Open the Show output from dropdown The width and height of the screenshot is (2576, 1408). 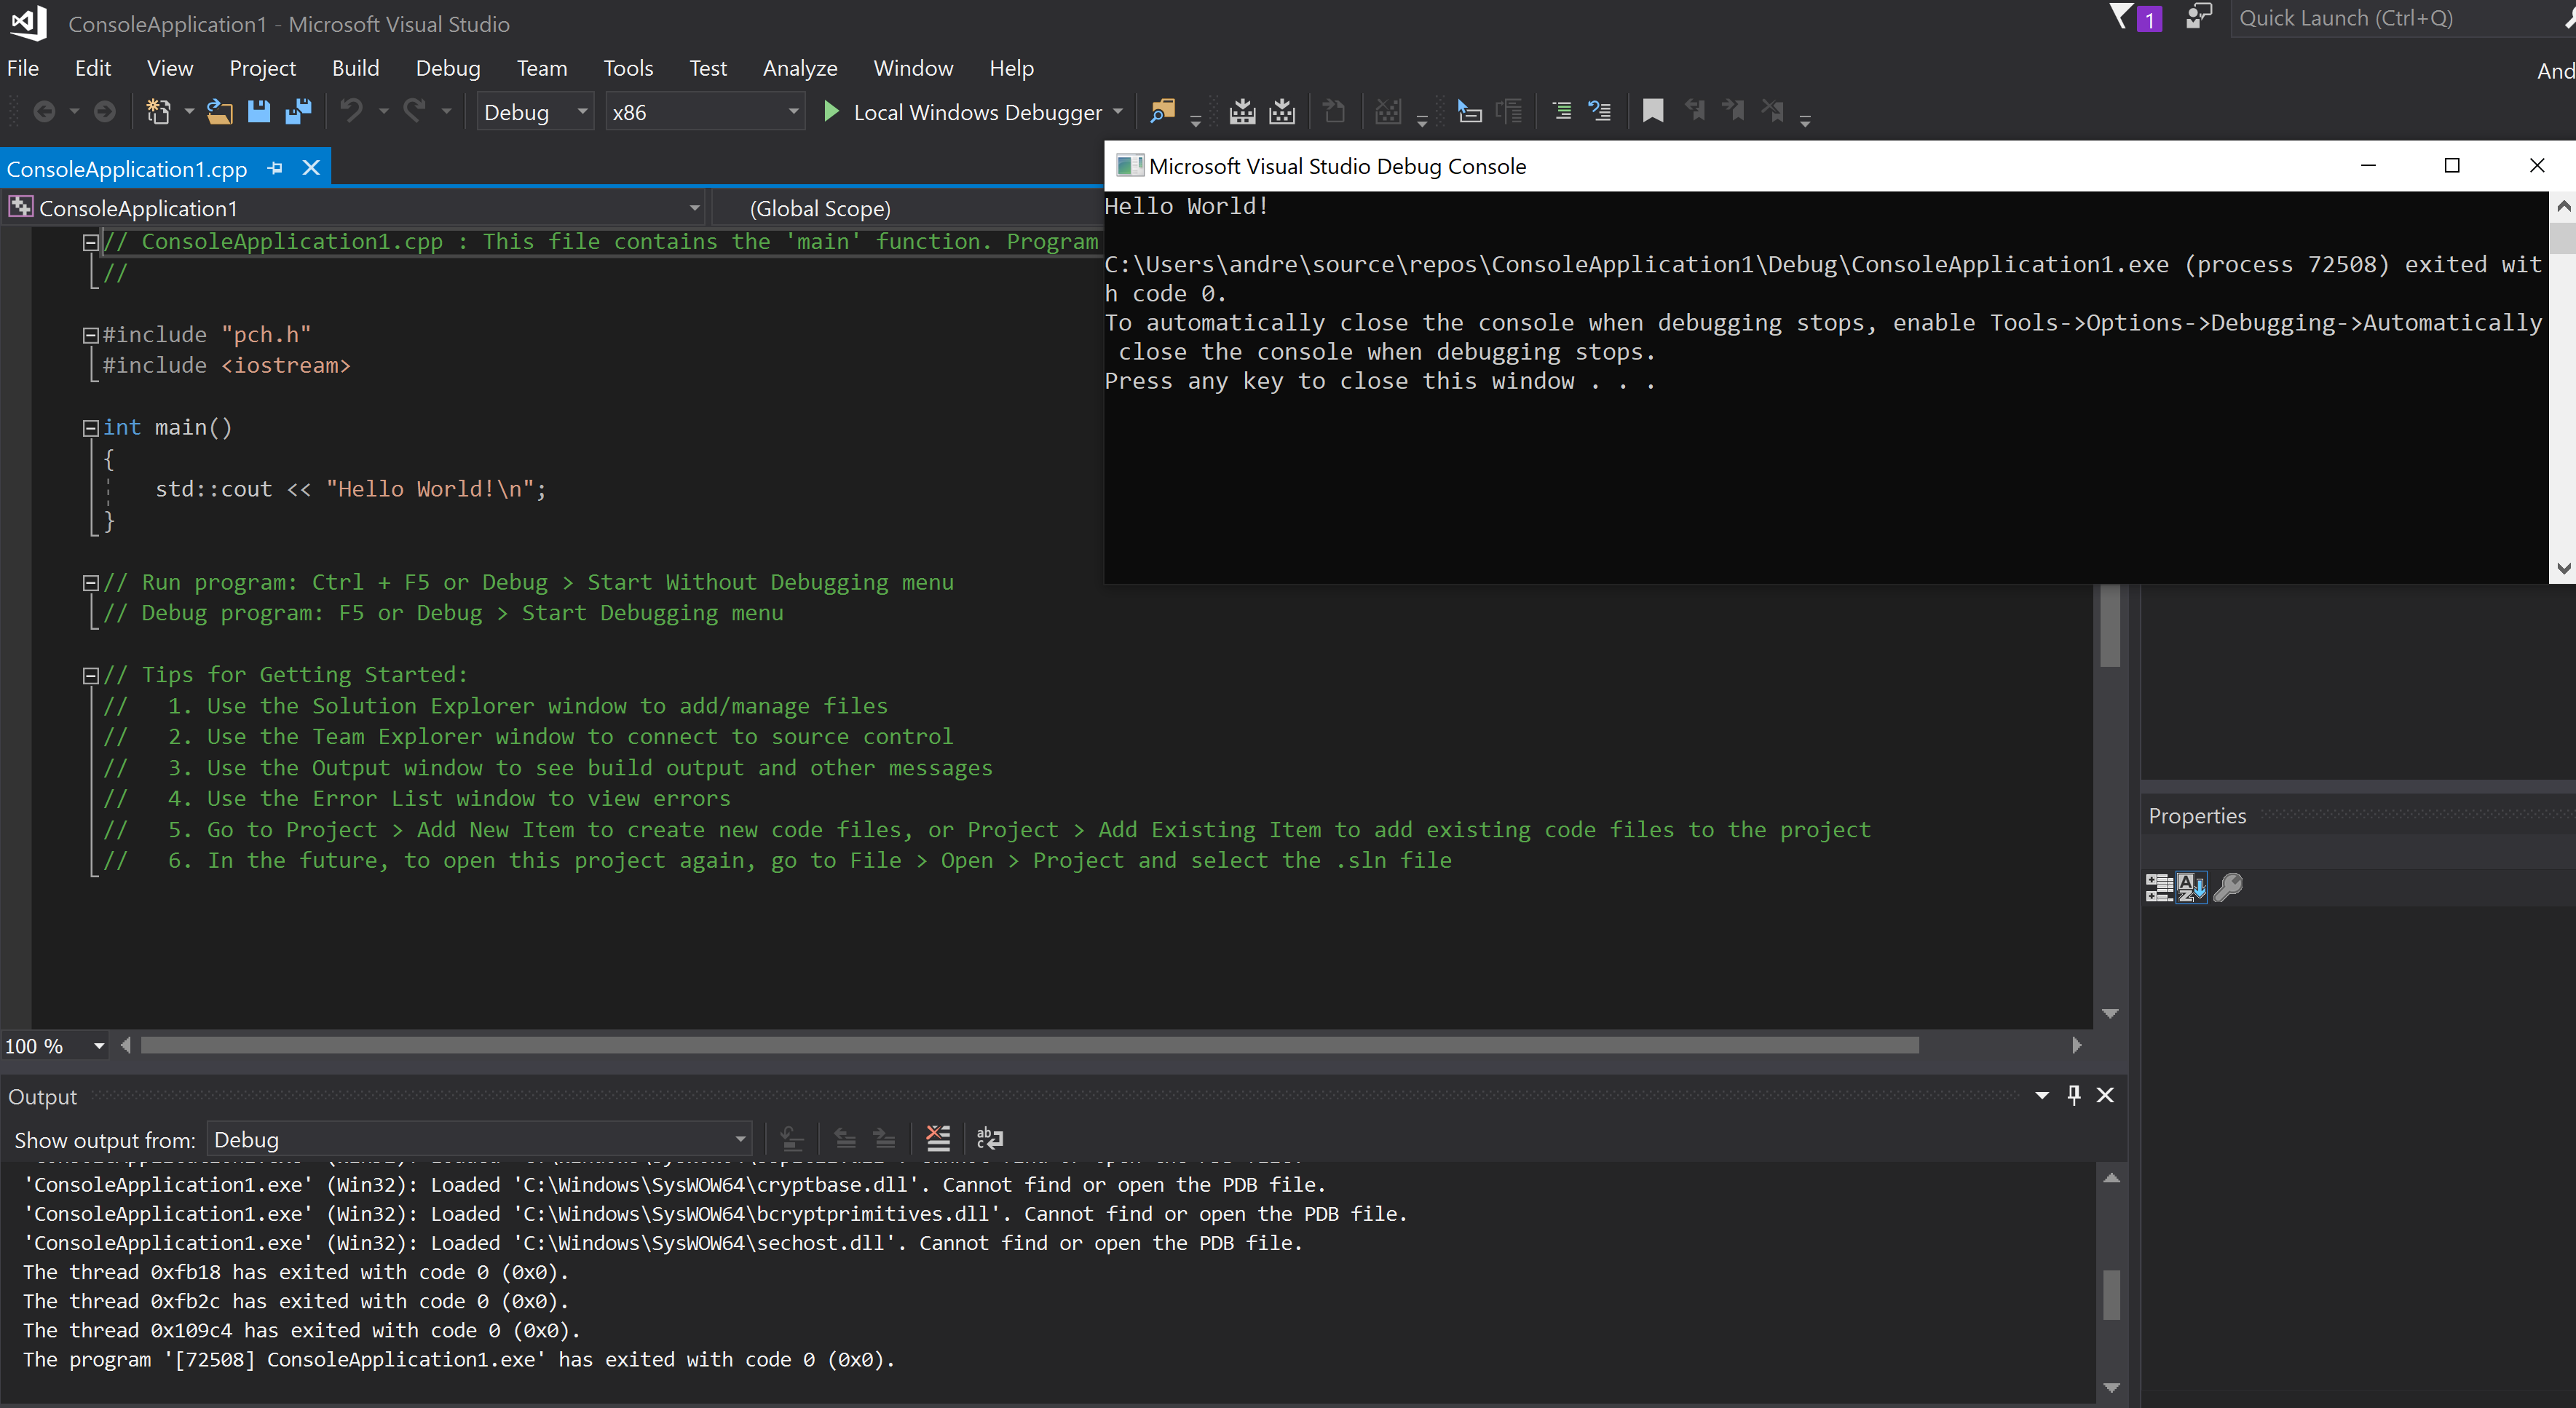click(x=479, y=1139)
